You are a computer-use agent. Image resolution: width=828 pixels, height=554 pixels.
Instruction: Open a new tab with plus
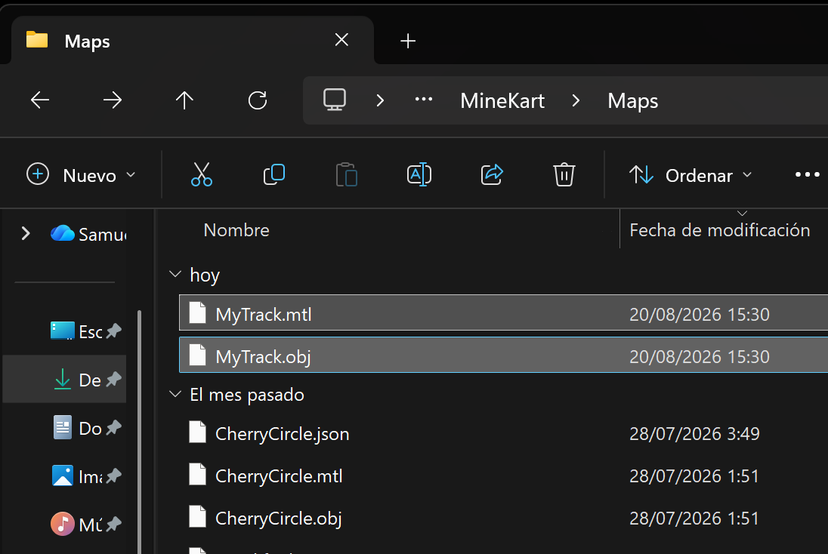408,41
